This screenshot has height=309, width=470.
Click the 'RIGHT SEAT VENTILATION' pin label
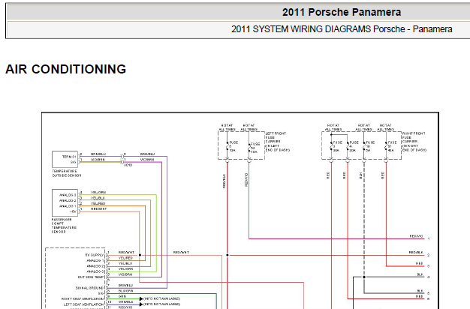pos(83,298)
